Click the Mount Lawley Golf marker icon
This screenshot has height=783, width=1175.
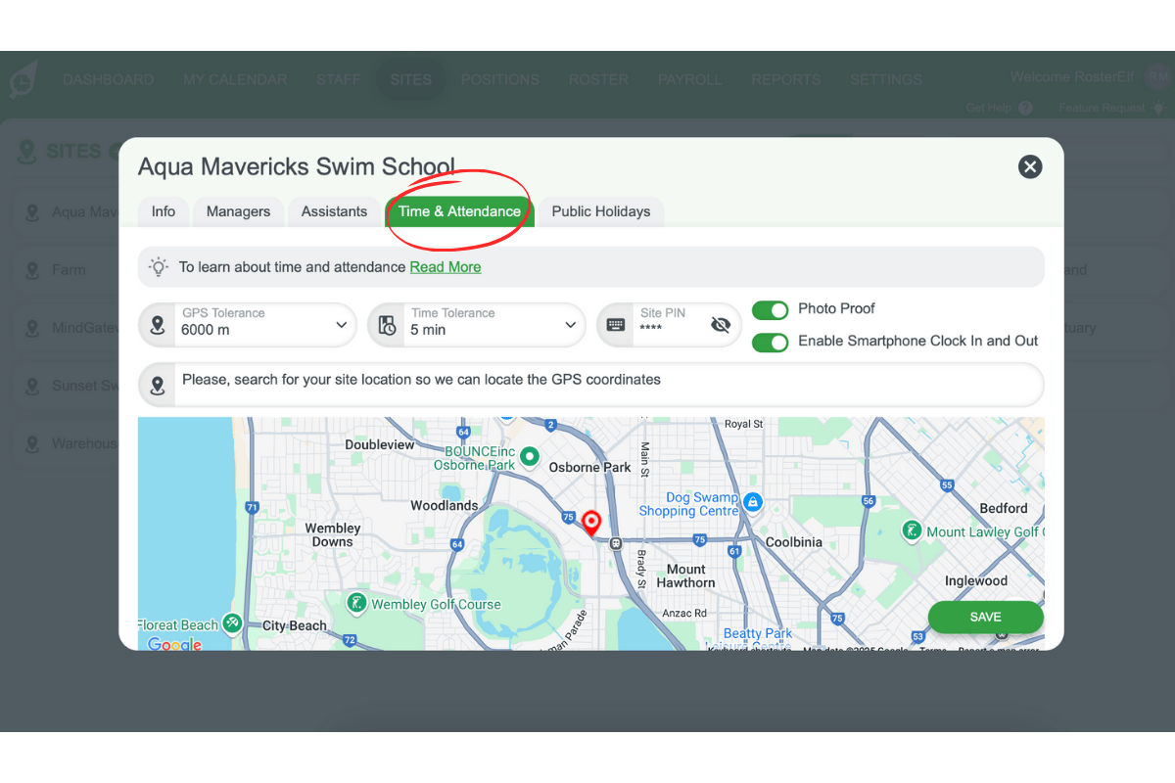[912, 530]
